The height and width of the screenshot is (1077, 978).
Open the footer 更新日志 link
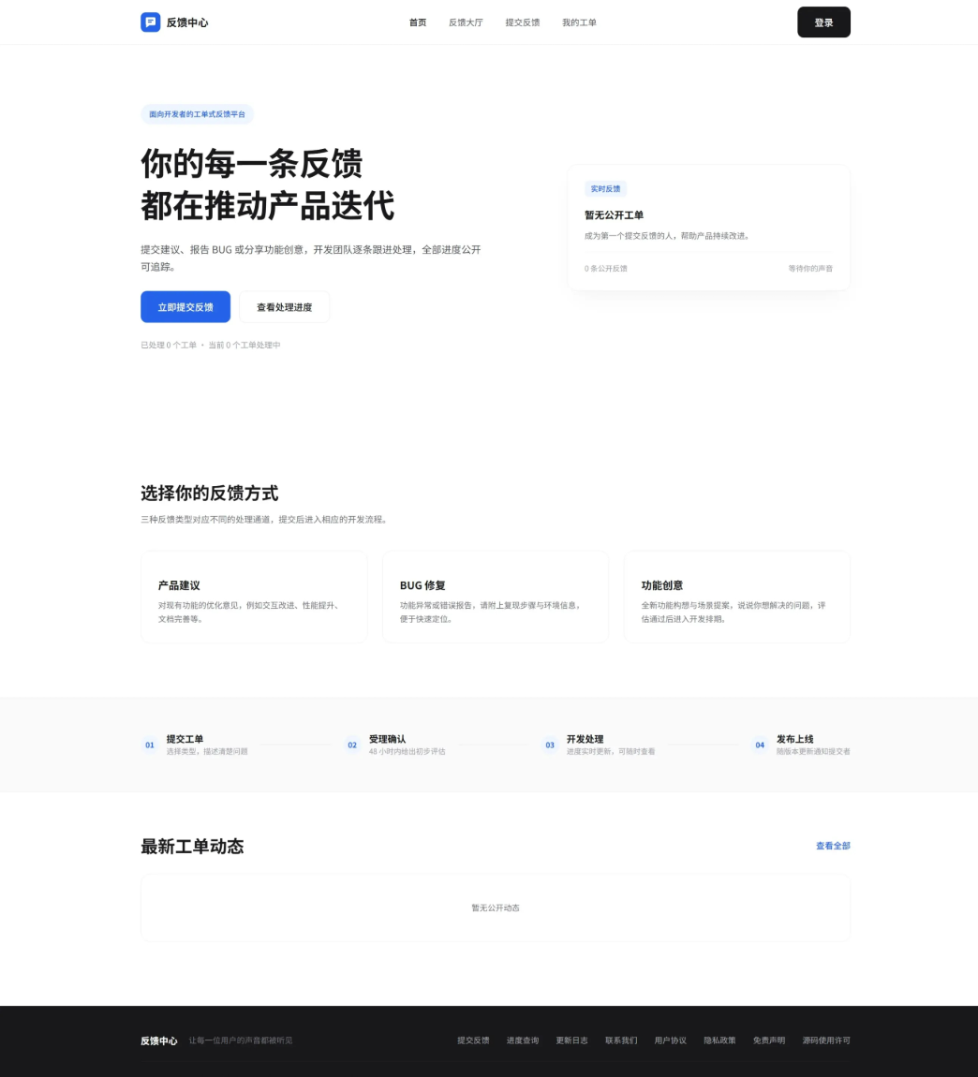click(x=571, y=1040)
